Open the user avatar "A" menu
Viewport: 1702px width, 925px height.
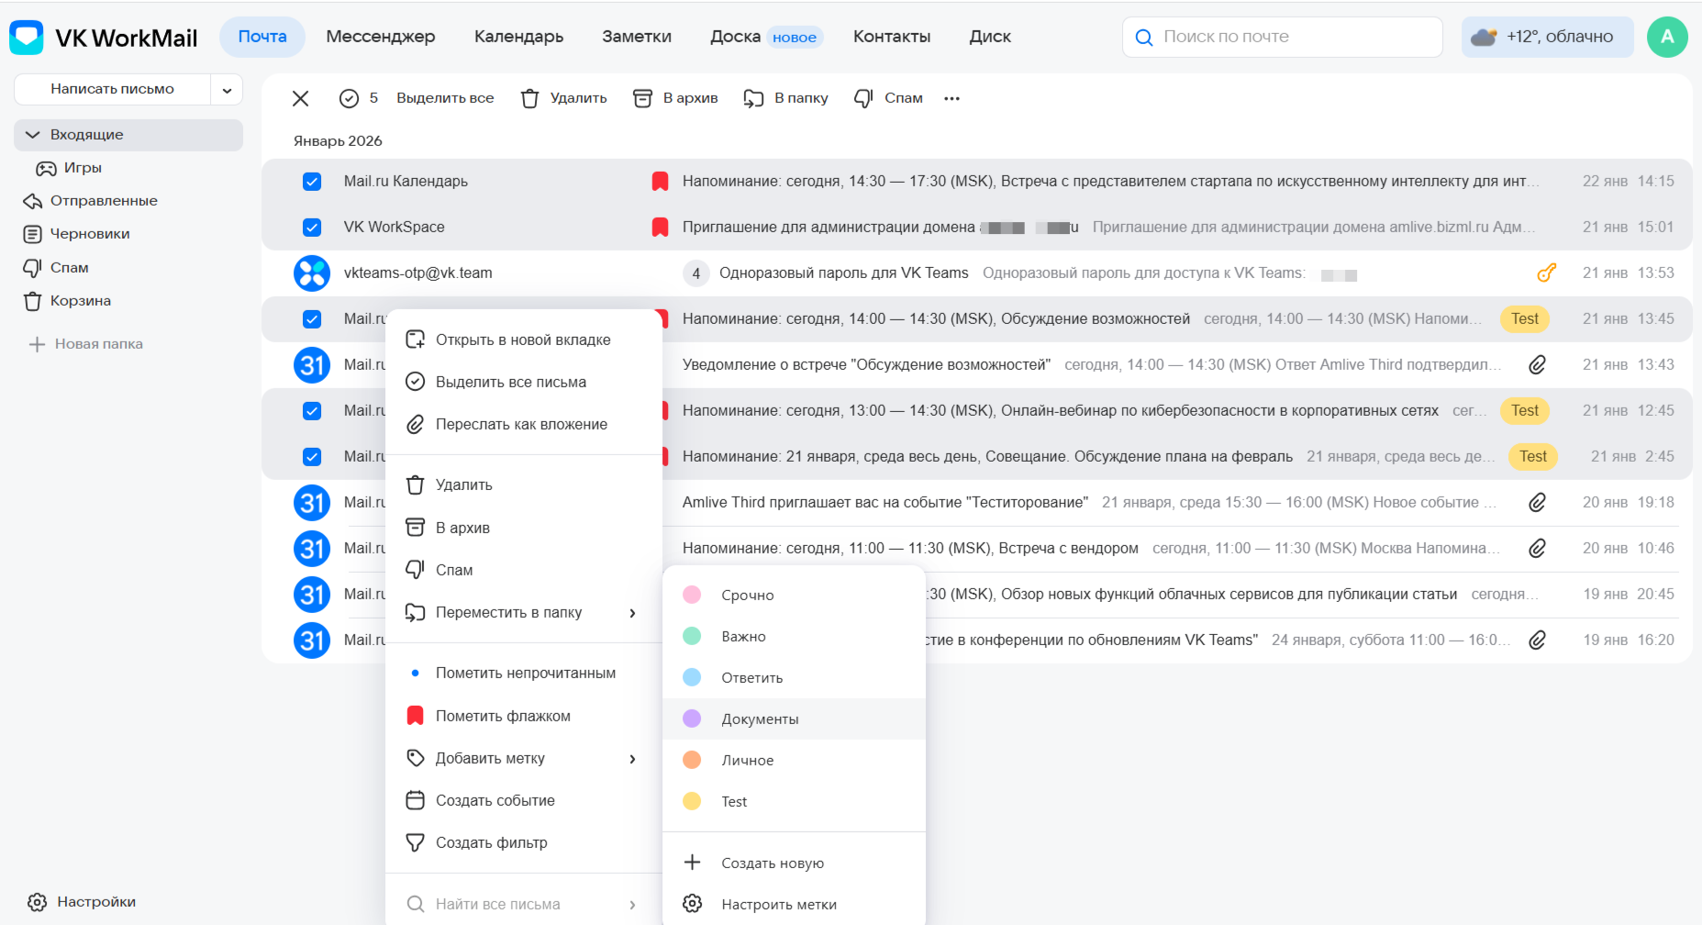(x=1667, y=37)
